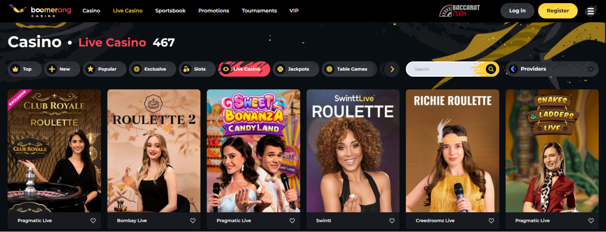Click the Register button

(558, 11)
